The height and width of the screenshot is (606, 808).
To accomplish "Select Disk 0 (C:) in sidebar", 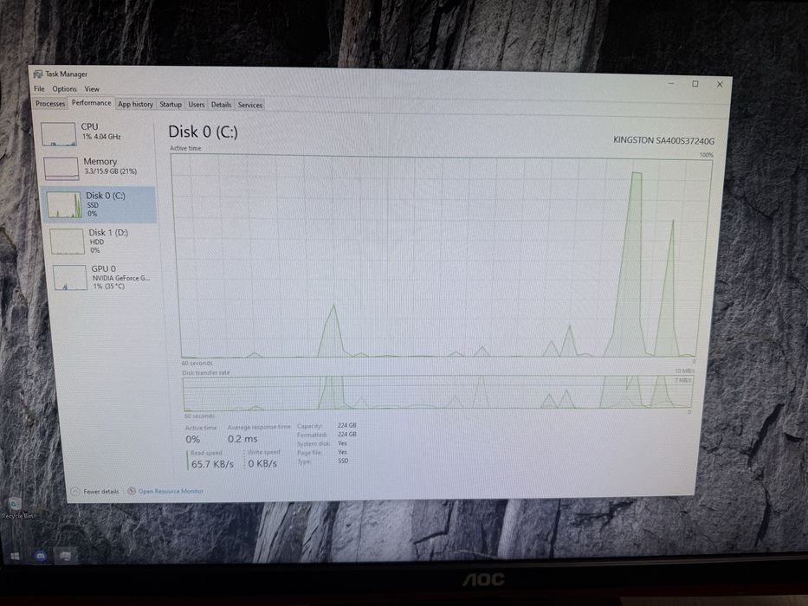I will pyautogui.click(x=99, y=204).
